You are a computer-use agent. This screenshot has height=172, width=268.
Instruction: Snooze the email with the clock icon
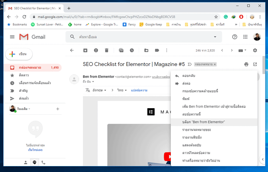pos(132,50)
